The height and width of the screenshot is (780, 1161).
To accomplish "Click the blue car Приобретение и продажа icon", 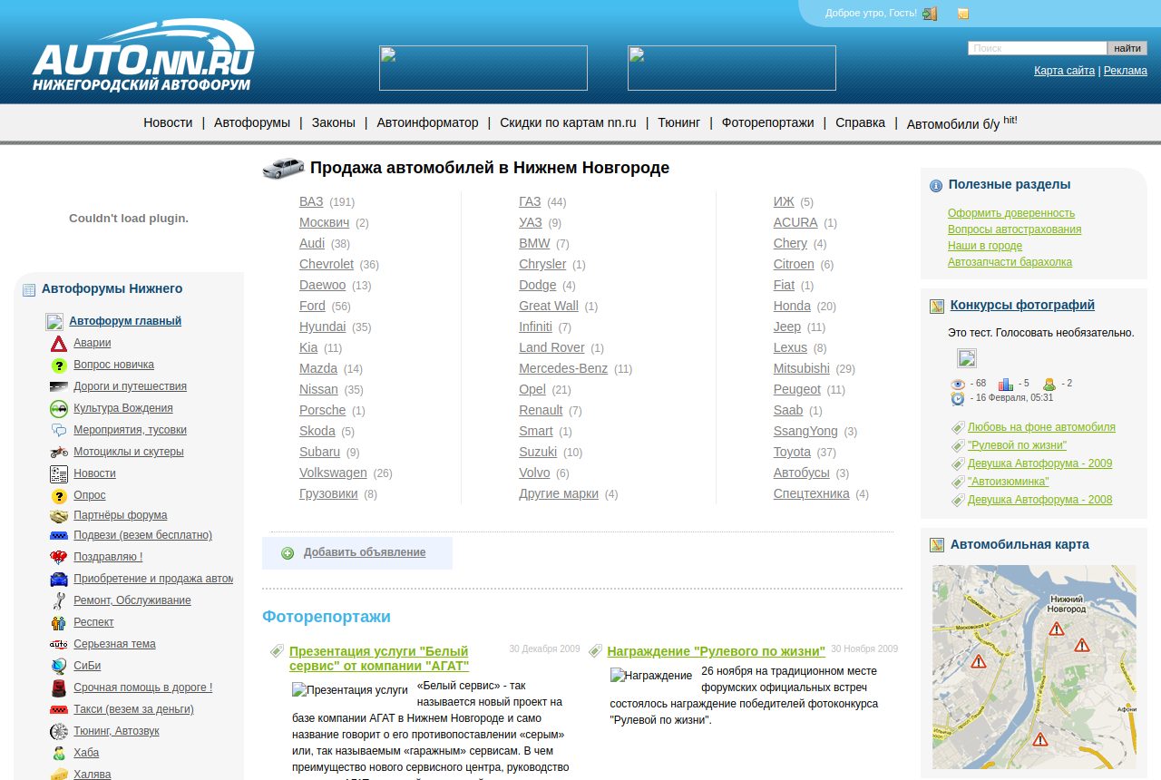I will click(59, 579).
